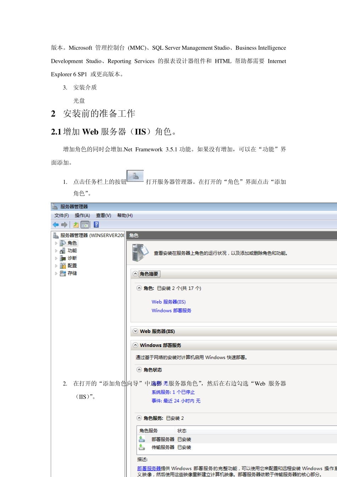The width and height of the screenshot is (337, 477).
Task: Collapse the 角色状态 chevron
Action: 139,370
